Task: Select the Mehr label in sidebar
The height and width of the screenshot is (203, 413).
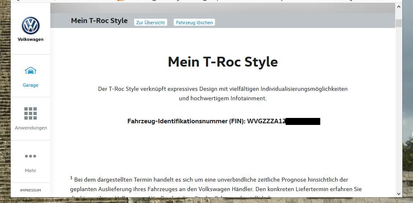Action: click(x=31, y=171)
